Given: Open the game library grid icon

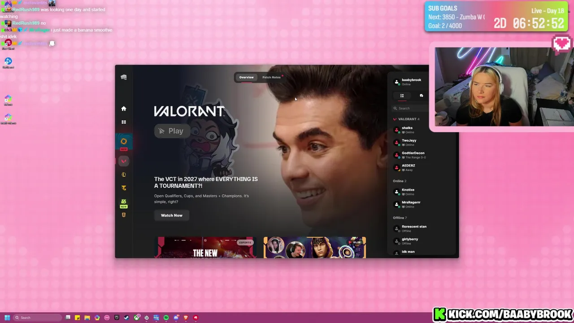Looking at the screenshot, I should point(124,122).
